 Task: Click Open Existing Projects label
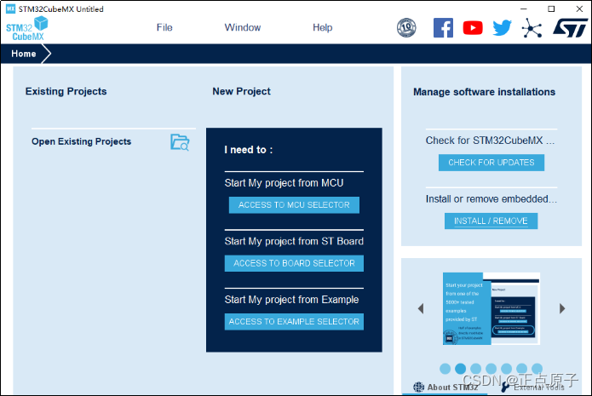click(x=81, y=141)
